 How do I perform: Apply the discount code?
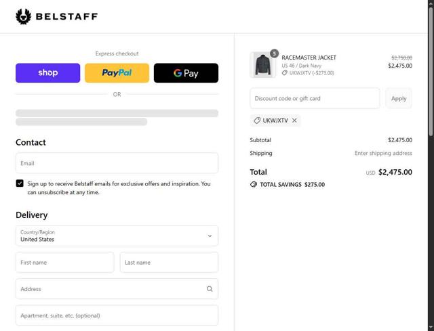399,98
